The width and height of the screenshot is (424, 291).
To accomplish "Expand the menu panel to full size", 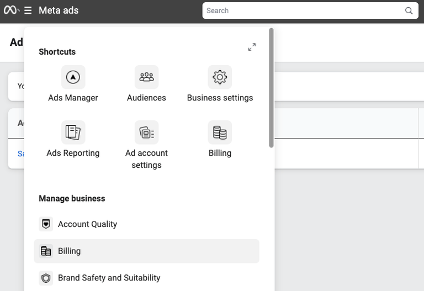I will [x=252, y=47].
